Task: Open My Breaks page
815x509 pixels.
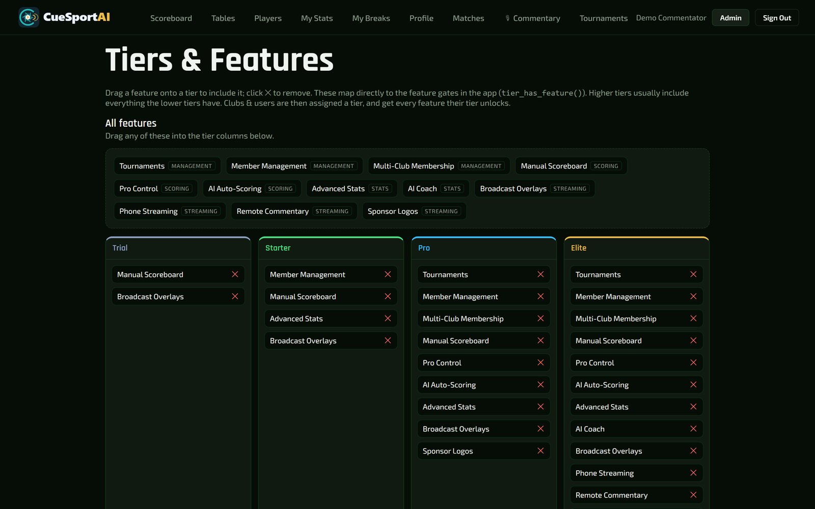Action: coord(371,18)
